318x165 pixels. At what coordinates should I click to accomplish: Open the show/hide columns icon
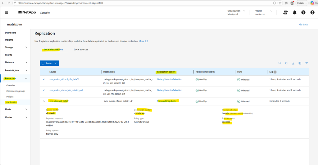pyautogui.click(x=300, y=63)
